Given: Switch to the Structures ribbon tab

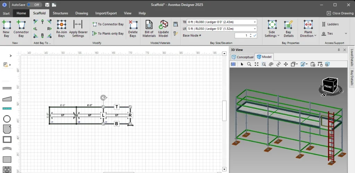Looking at the screenshot, I should [60, 13].
